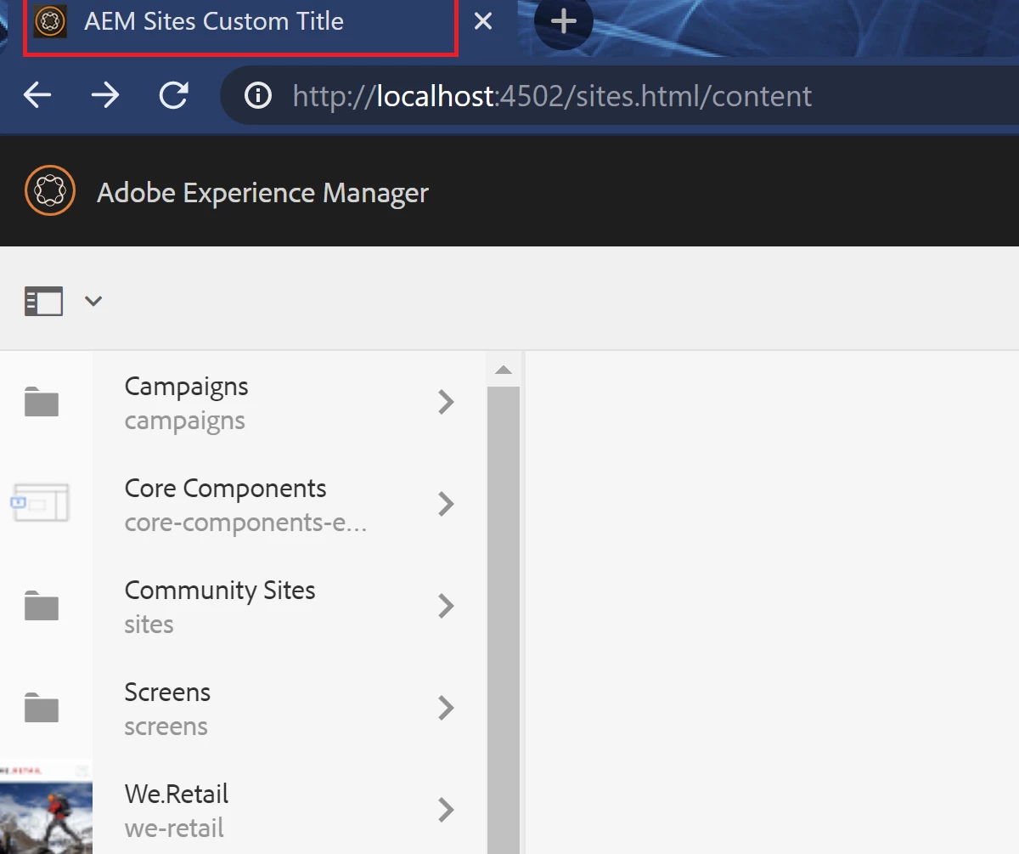Select the Campaigns folder icon
Image resolution: width=1019 pixels, height=854 pixels.
point(42,402)
